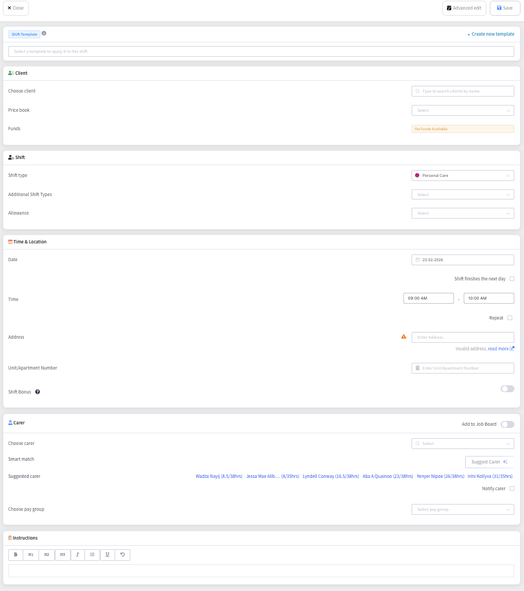
Task: Expand the Shift type Personal Care dropdown
Action: point(462,176)
